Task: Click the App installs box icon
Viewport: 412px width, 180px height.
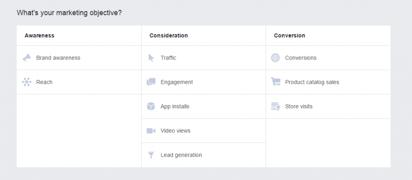Action: (x=151, y=106)
